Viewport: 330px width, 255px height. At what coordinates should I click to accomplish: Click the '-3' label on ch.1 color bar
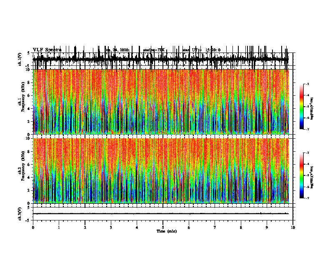tap(307, 84)
